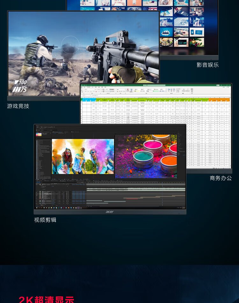
Task: Click the food platter thumbnail
Action: (x=166, y=42)
